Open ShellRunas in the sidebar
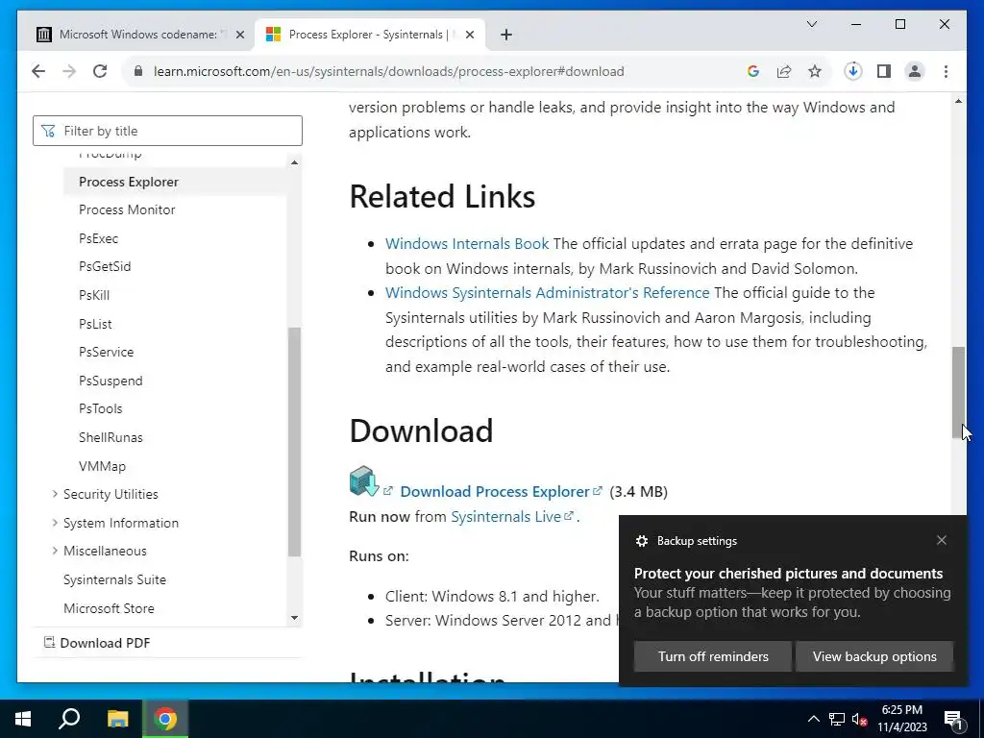984x738 pixels. [111, 437]
